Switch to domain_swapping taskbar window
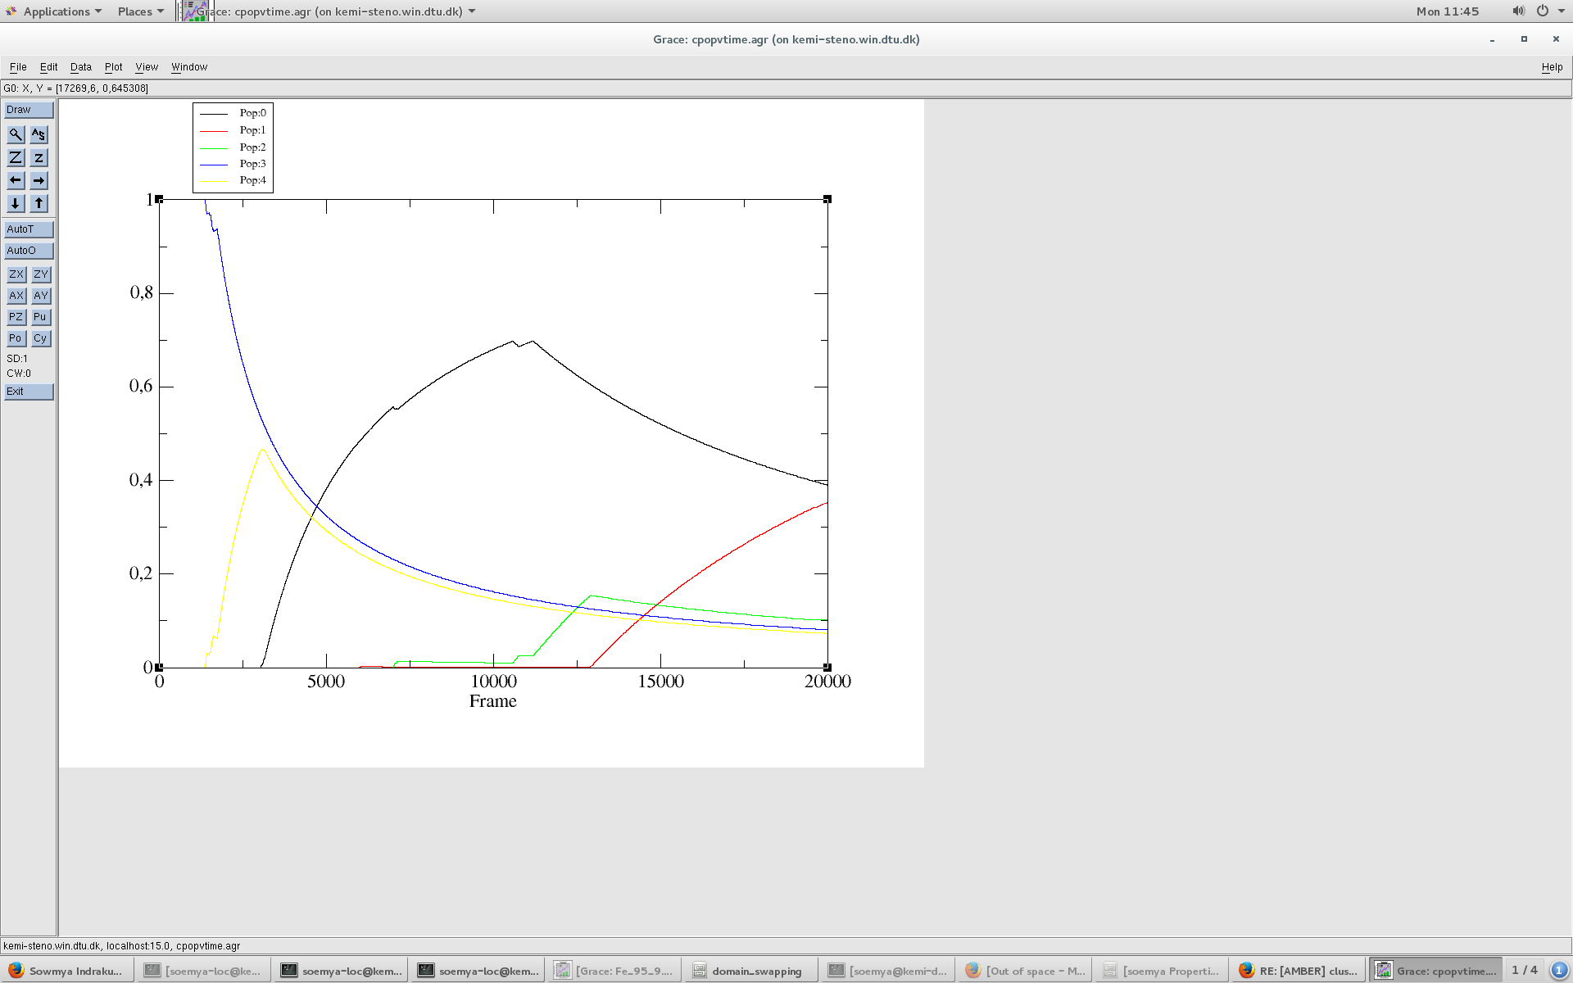The image size is (1573, 983). click(749, 971)
